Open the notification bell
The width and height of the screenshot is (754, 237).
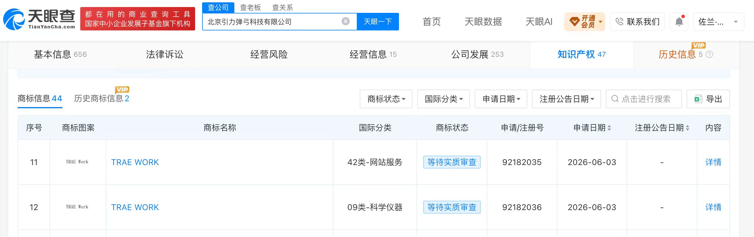point(679,22)
